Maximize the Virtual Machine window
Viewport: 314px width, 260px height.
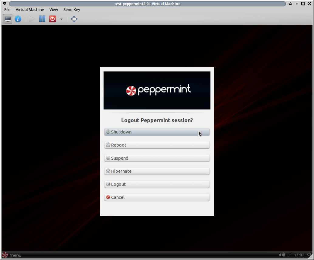point(303,4)
